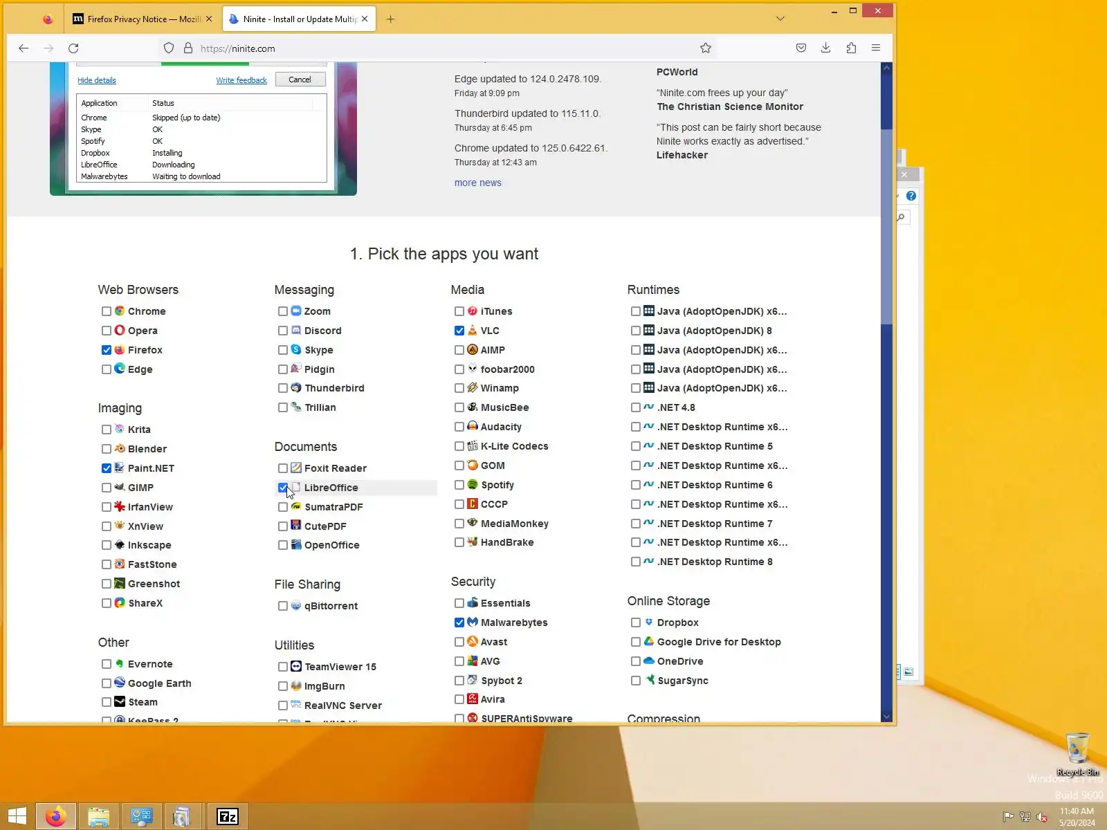Viewport: 1107px width, 830px height.
Task: Check the qBittorrent checkbox
Action: 283,606
